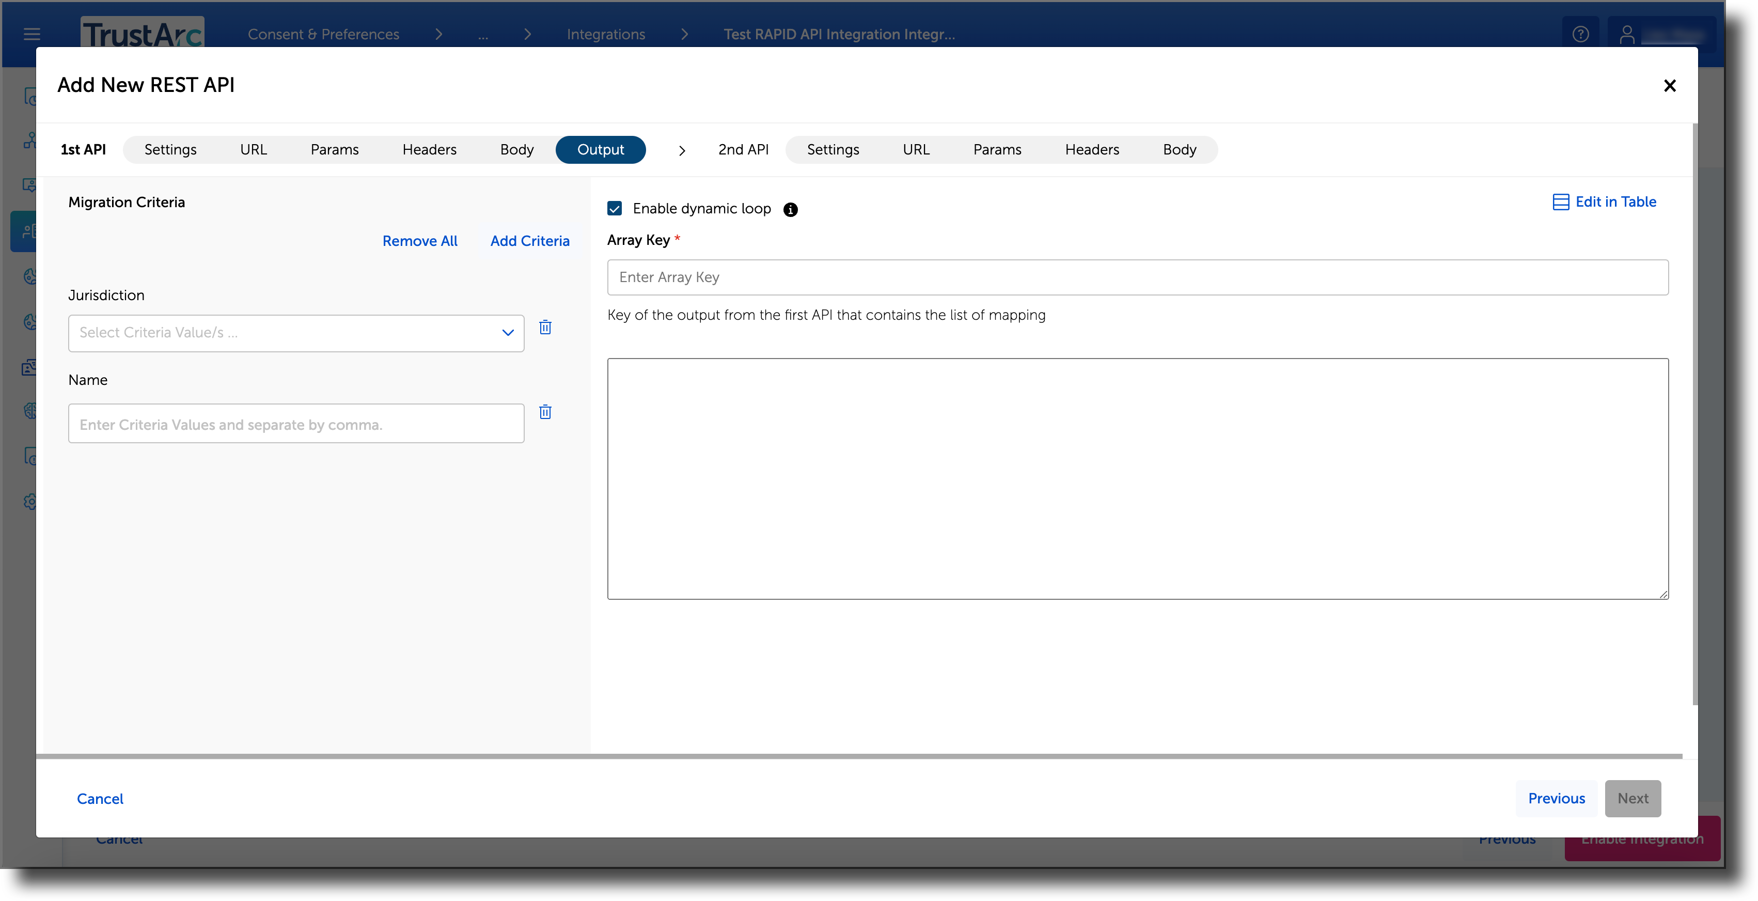This screenshot has width=1758, height=901.
Task: Open the help question mark icon
Action: (x=1580, y=34)
